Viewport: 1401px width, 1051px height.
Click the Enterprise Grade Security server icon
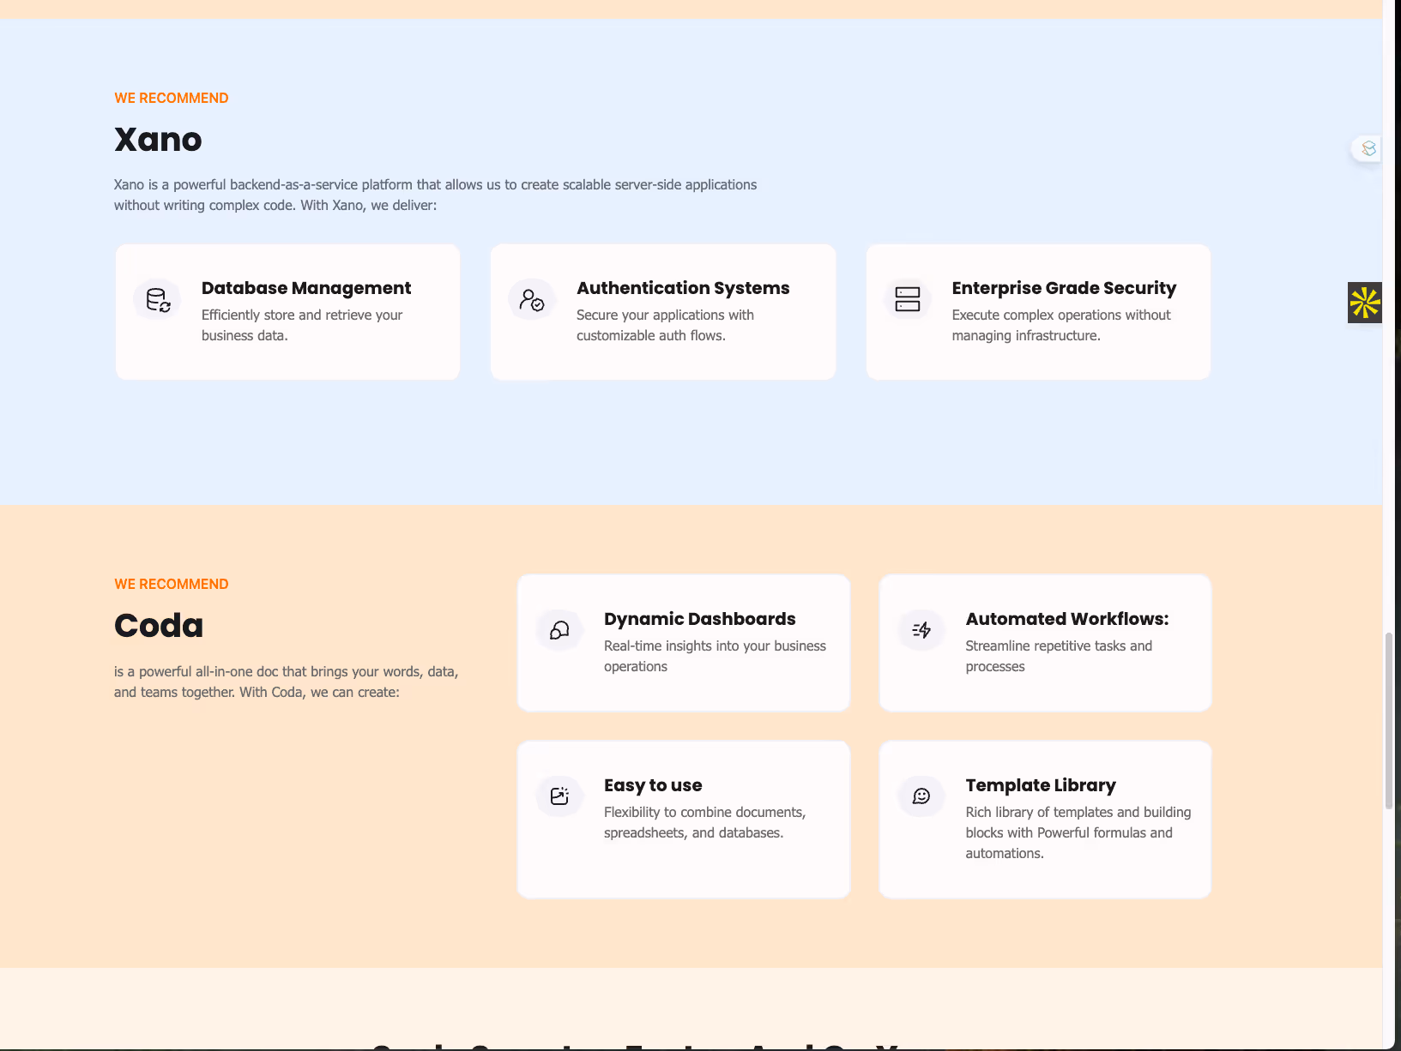coord(907,299)
